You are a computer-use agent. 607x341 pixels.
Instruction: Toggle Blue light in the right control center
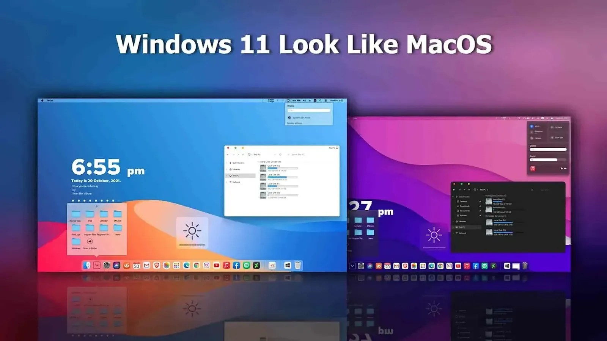click(x=552, y=138)
